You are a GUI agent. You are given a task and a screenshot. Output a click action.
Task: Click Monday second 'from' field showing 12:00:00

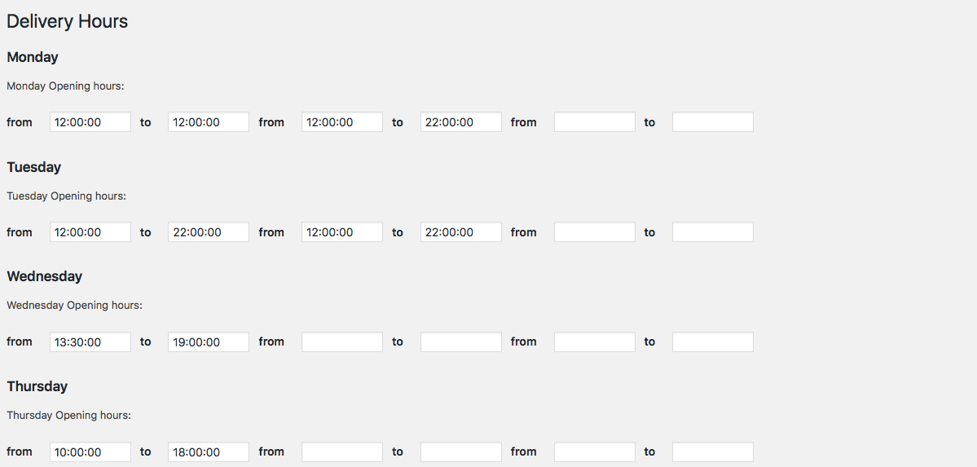[342, 122]
